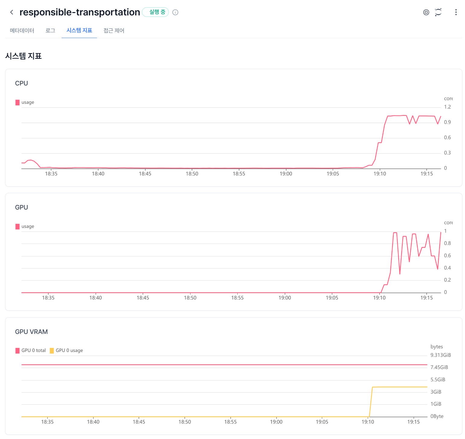Click the 5.5GiB axis label

coord(438,380)
